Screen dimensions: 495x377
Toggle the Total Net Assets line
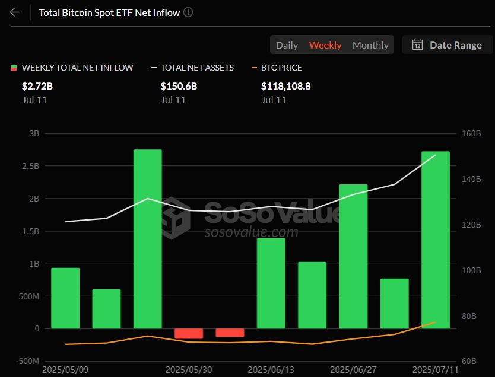[x=197, y=68]
